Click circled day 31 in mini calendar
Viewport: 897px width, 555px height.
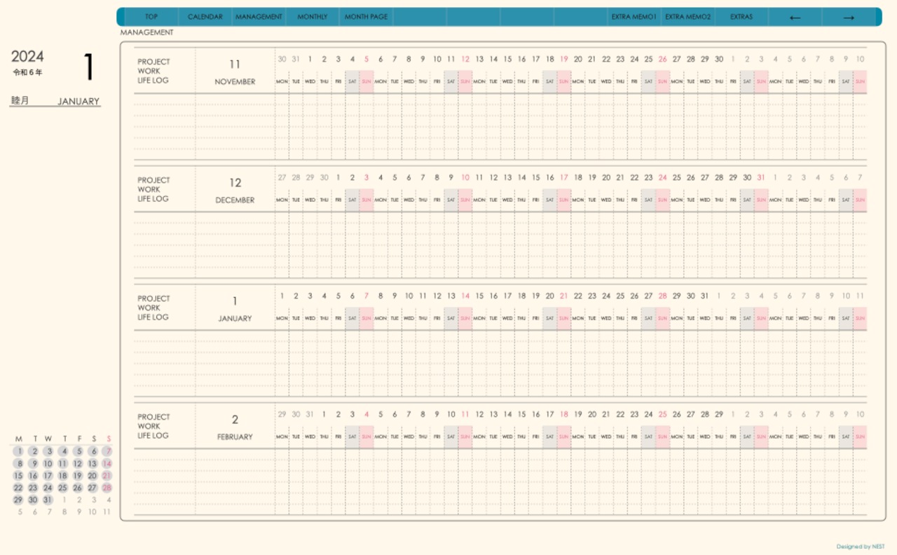pyautogui.click(x=48, y=500)
